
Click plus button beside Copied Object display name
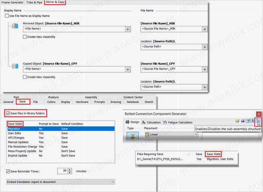[128, 69]
